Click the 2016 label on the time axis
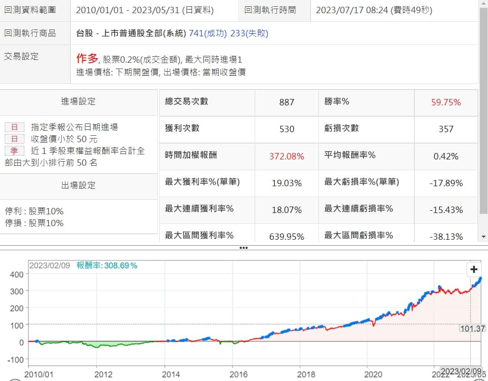This screenshot has height=381, width=488. (x=239, y=375)
